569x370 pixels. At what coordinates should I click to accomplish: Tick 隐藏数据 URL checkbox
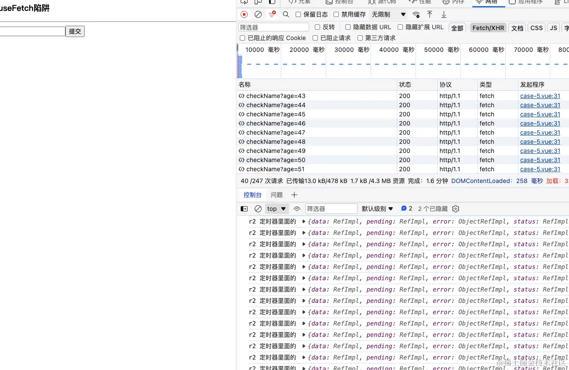pyautogui.click(x=348, y=27)
